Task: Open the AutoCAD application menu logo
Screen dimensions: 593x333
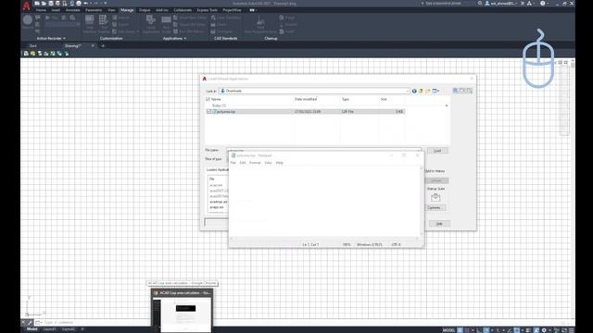Action: point(26,6)
